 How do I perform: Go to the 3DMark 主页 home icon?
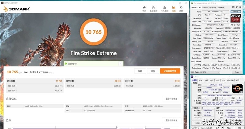(144, 7)
